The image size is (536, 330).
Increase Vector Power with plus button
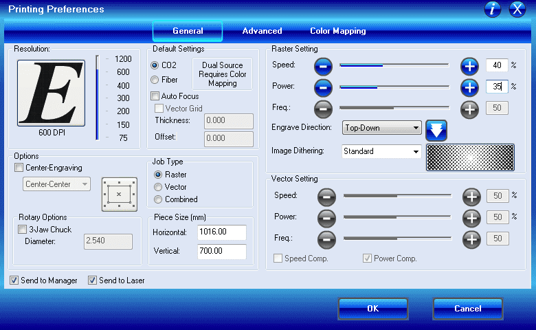(x=471, y=218)
